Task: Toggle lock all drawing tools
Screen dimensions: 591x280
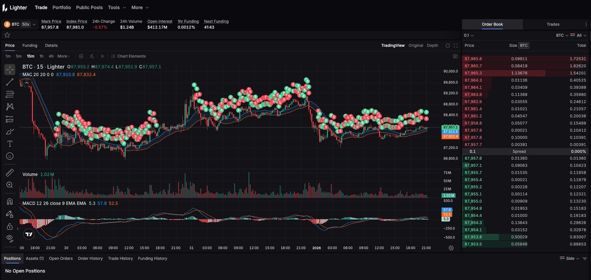Action: tap(9, 226)
